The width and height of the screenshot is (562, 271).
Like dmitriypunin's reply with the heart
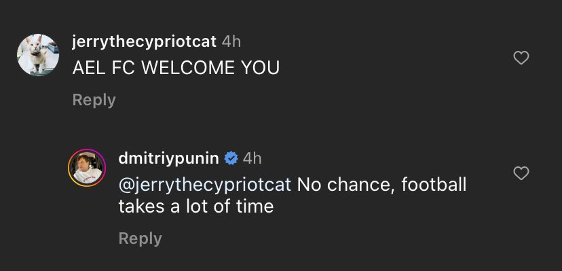(x=521, y=173)
